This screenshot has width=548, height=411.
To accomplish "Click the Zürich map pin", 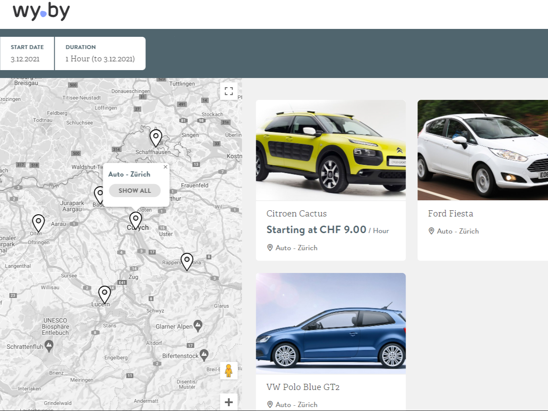I will pos(136,221).
